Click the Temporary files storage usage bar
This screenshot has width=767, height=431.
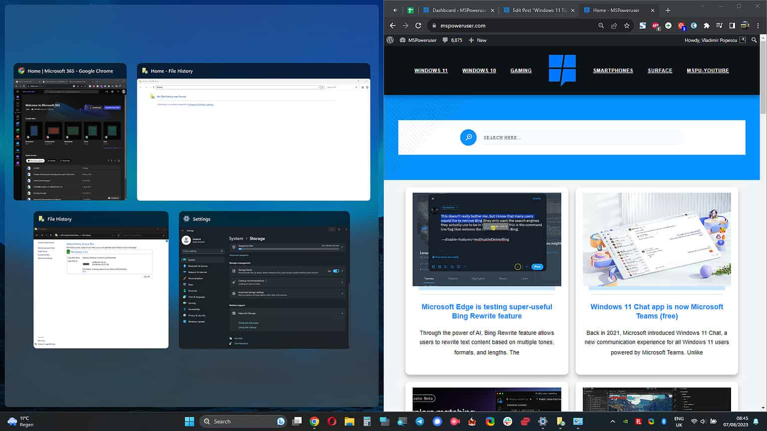click(288, 248)
